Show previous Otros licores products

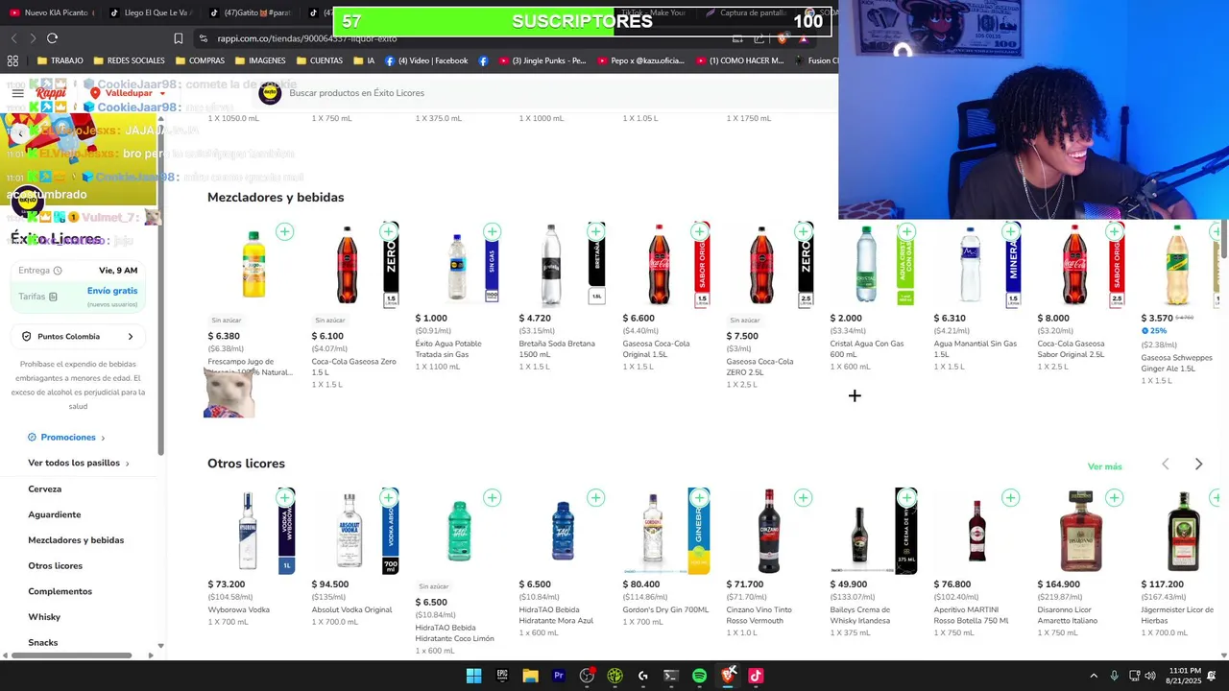[x=1166, y=465]
